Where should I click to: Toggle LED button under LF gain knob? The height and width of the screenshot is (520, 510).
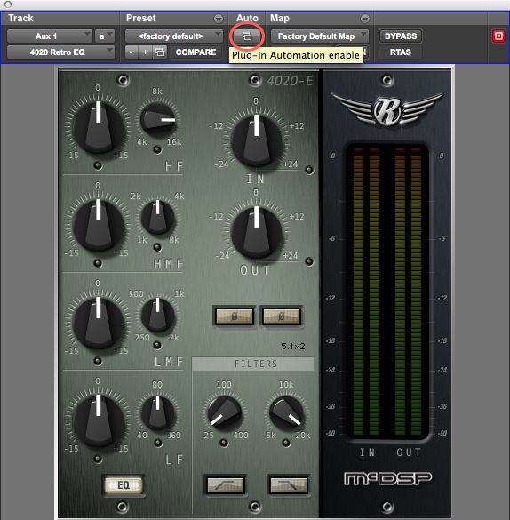[x=98, y=459]
